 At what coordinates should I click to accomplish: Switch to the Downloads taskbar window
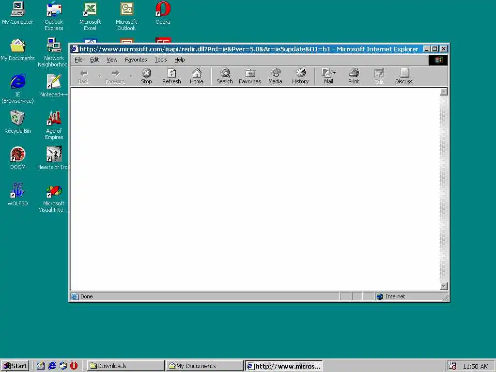point(125,366)
